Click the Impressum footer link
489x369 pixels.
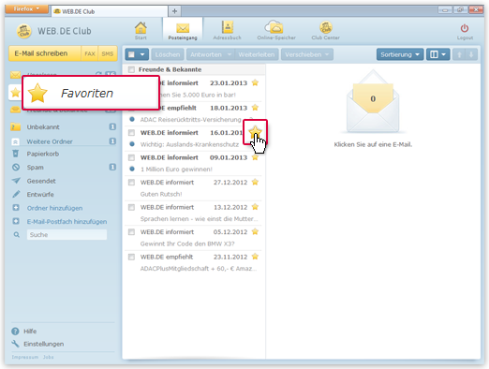25,357
